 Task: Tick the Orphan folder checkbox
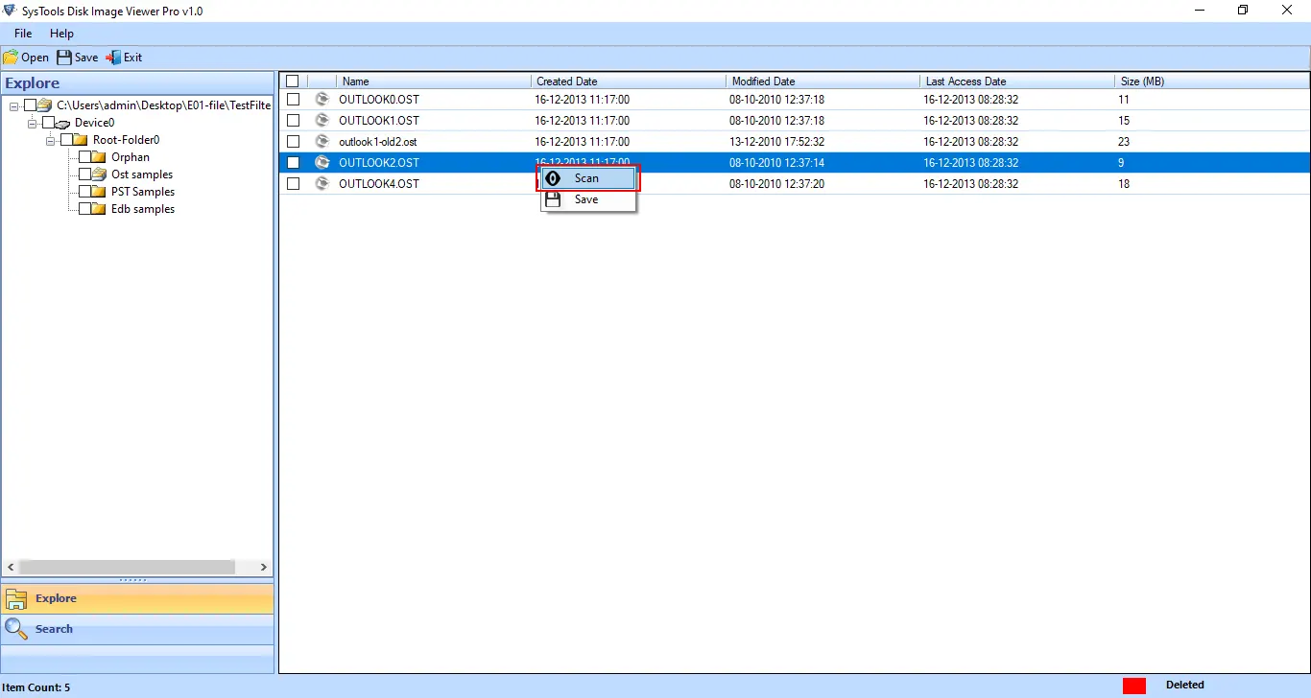click(85, 157)
